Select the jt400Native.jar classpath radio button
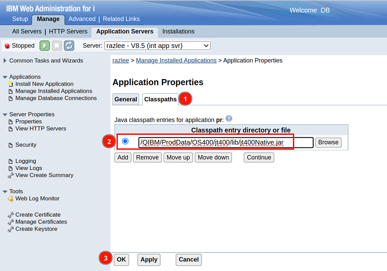This screenshot has width=387, height=271. (125, 141)
